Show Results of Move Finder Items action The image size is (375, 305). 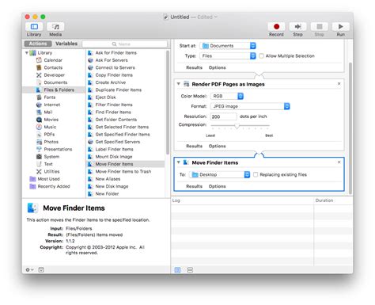(x=195, y=186)
